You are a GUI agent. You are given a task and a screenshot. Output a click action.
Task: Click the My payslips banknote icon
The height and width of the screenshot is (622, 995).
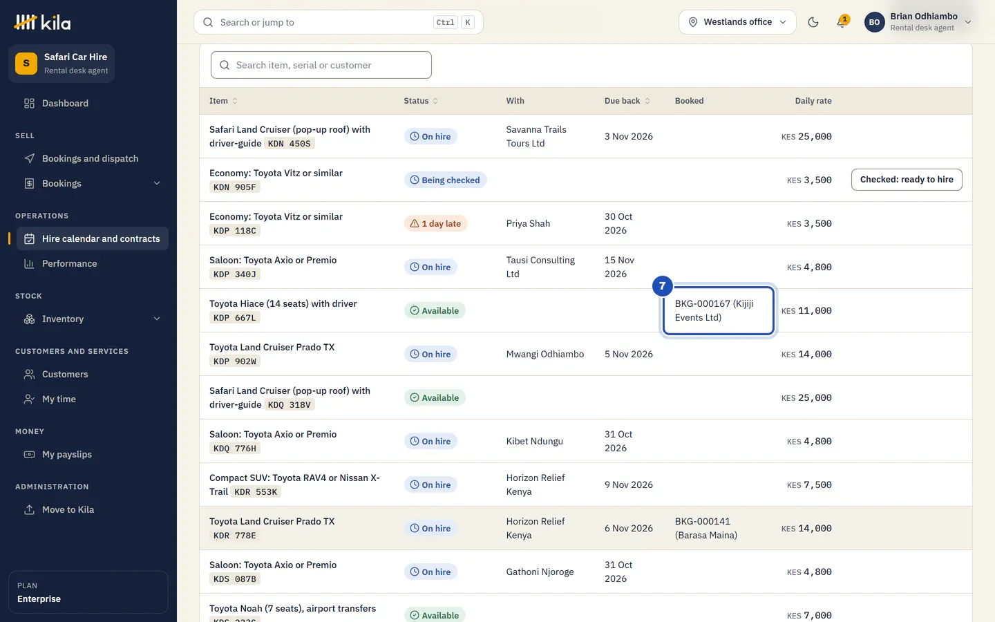click(x=29, y=455)
